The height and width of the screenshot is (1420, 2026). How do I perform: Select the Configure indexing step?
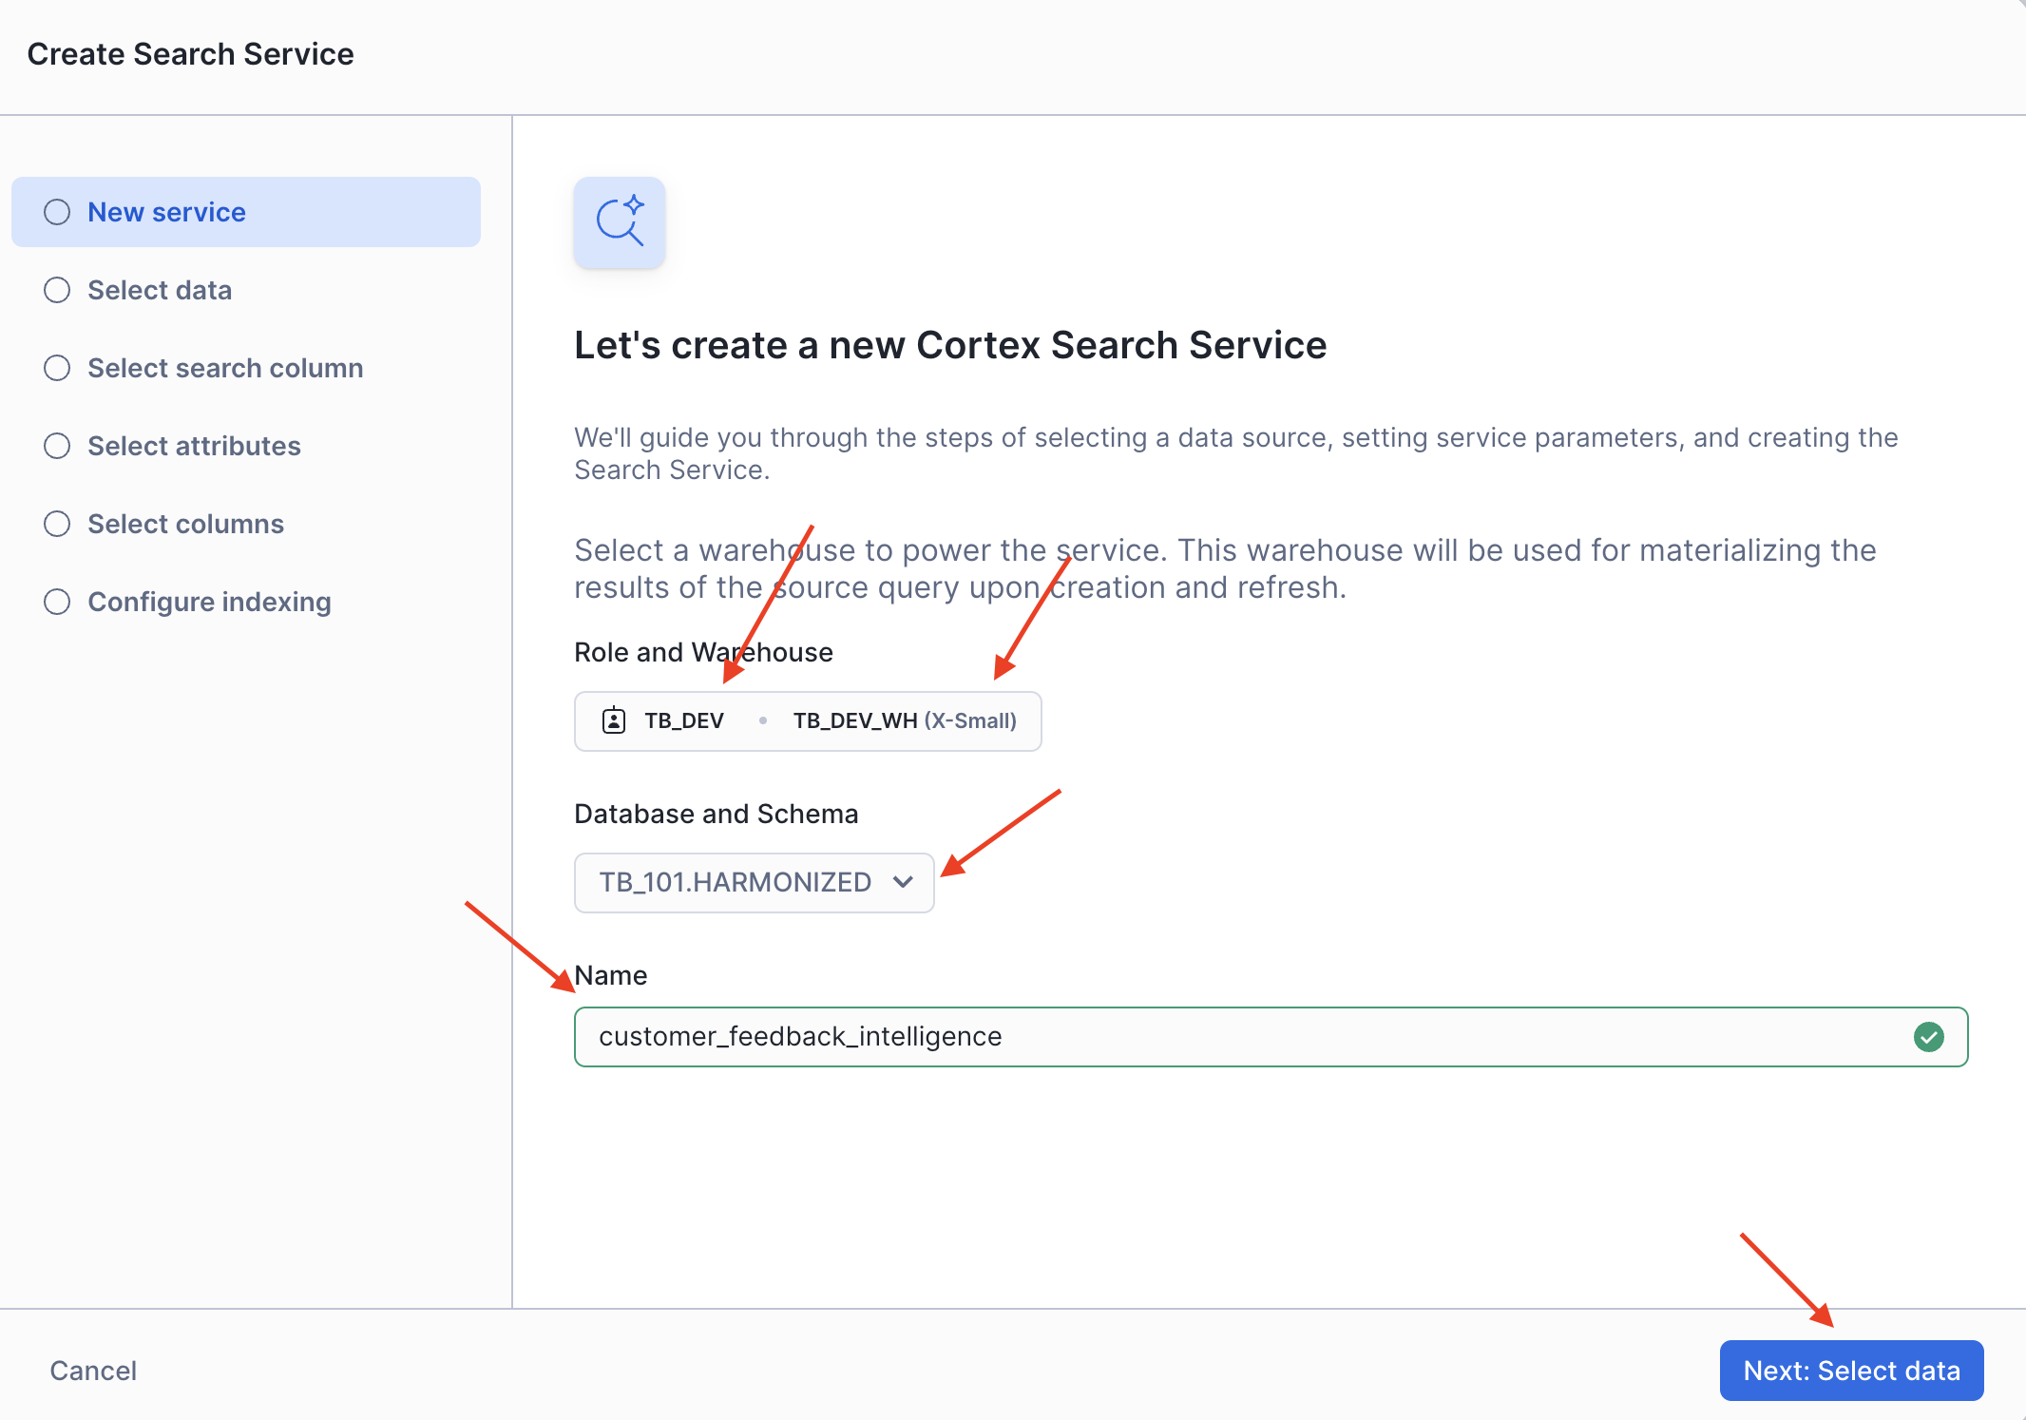click(x=209, y=601)
